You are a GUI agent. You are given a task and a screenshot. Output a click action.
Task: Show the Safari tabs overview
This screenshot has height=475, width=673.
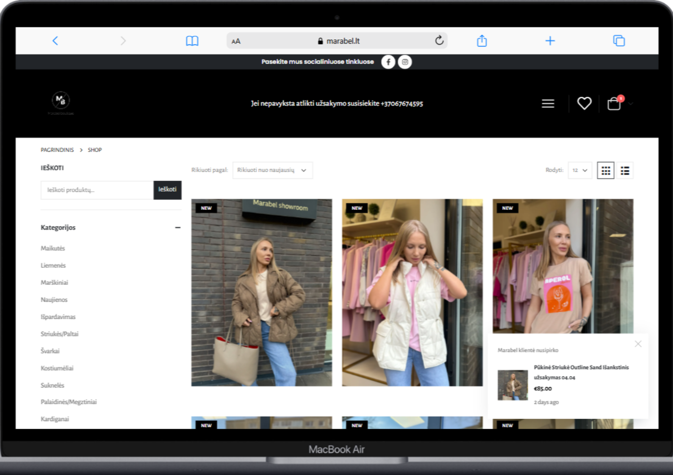click(619, 41)
